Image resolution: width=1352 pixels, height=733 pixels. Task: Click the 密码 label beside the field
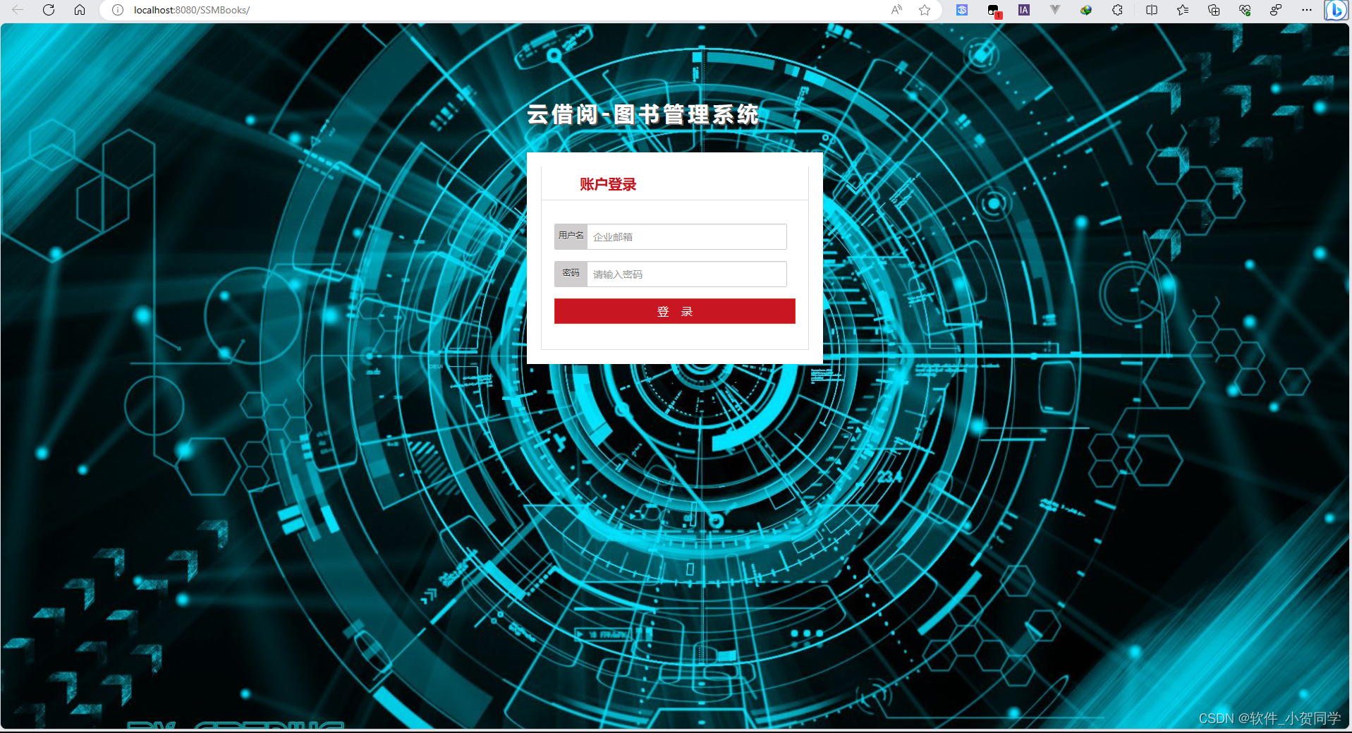coord(571,273)
